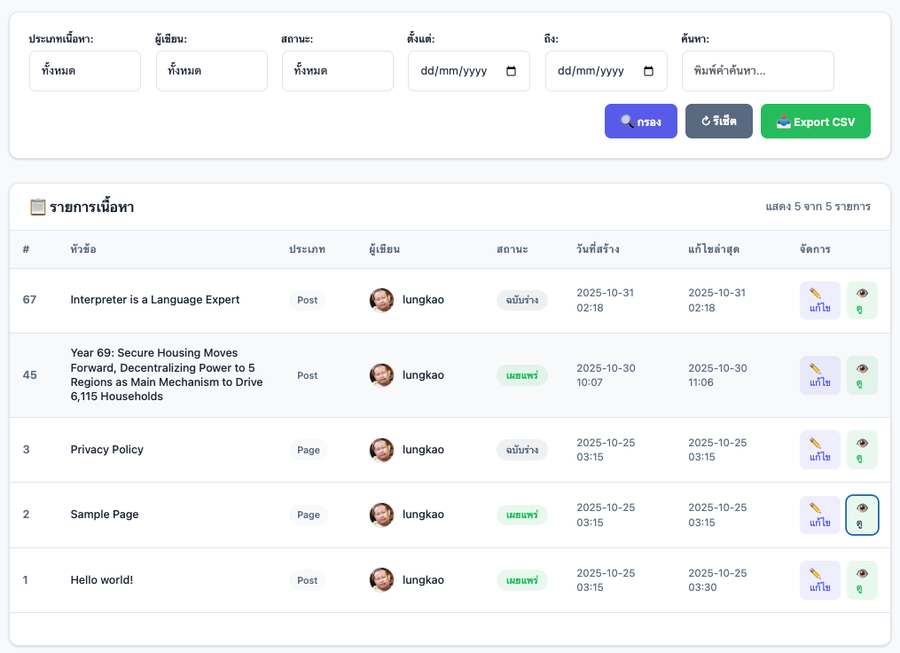Click the วันที่สร้าง column header

598,249
